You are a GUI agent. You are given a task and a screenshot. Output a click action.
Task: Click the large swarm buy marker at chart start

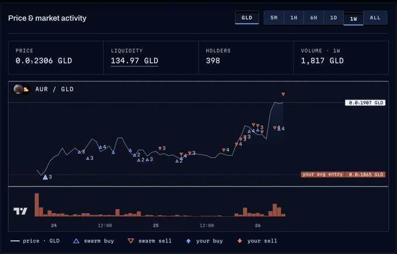(x=46, y=177)
